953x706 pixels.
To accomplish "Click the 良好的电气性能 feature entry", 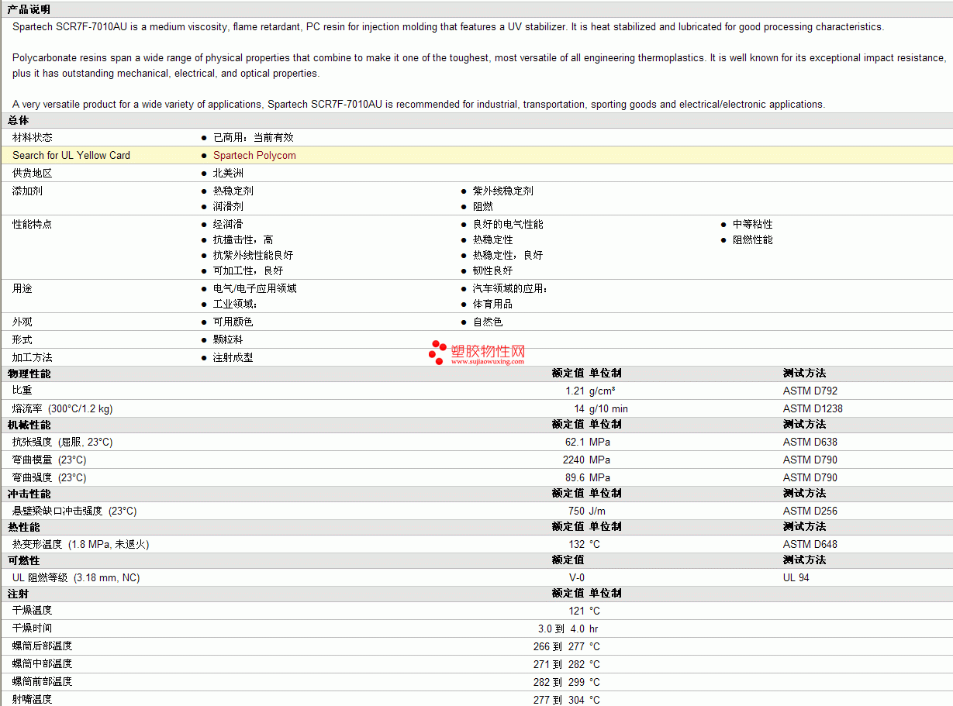I will pyautogui.click(x=508, y=224).
